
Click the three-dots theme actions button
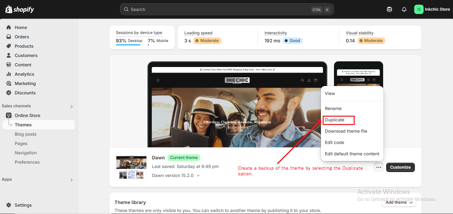(x=378, y=167)
